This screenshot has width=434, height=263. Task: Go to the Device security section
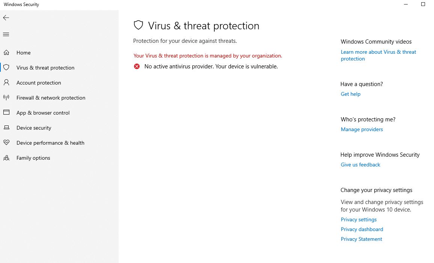[x=34, y=128]
